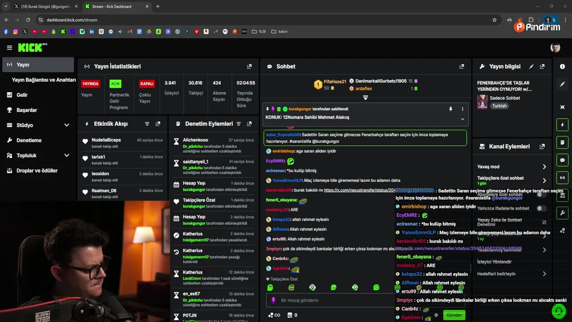572x322 pixels.
Task: Click the Bir mesaj gönderin input field
Action: 353,300
